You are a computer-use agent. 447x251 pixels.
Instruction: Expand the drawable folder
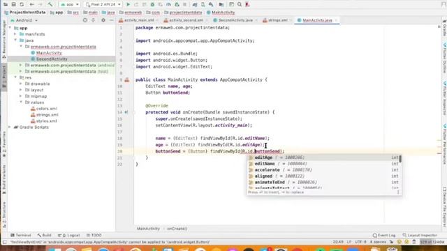pyautogui.click(x=21, y=84)
